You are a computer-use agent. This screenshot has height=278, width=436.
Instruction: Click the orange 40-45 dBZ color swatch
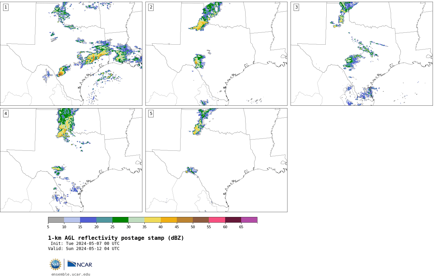coord(169,220)
